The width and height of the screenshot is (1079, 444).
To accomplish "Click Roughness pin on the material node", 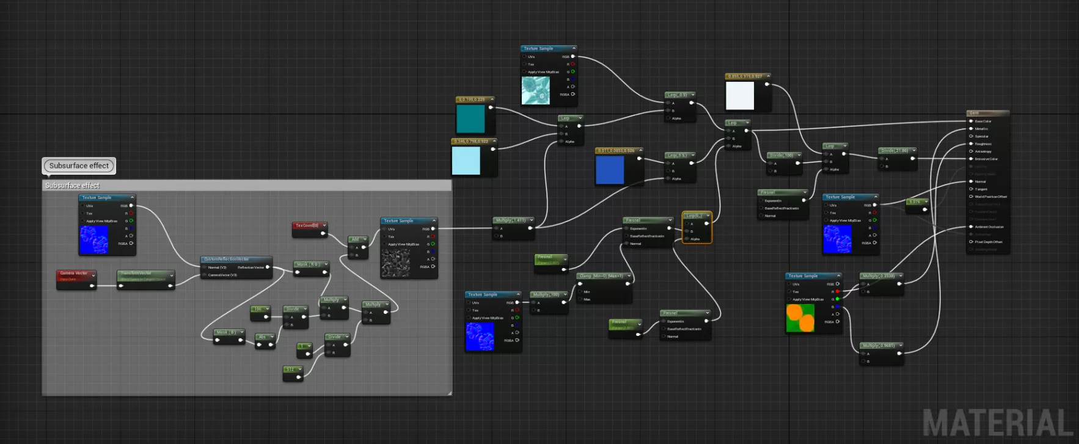I will 971,144.
